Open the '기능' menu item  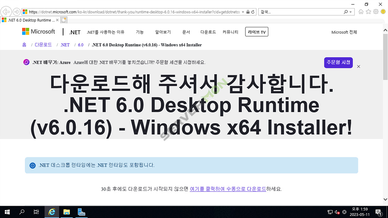click(140, 32)
